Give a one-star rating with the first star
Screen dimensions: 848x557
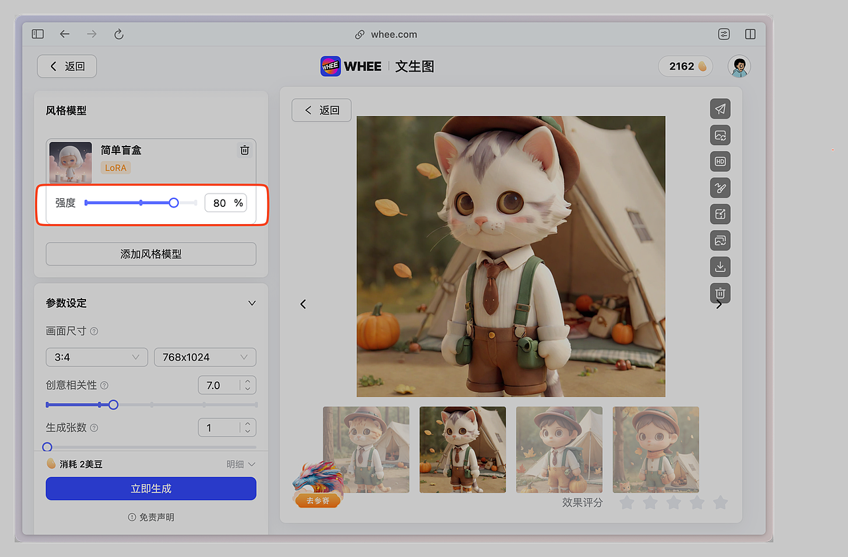pos(627,503)
